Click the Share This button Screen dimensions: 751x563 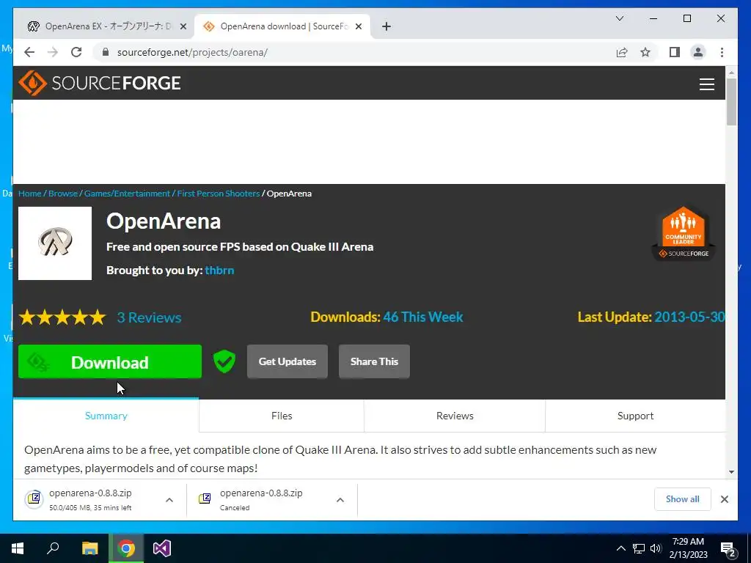click(x=374, y=361)
